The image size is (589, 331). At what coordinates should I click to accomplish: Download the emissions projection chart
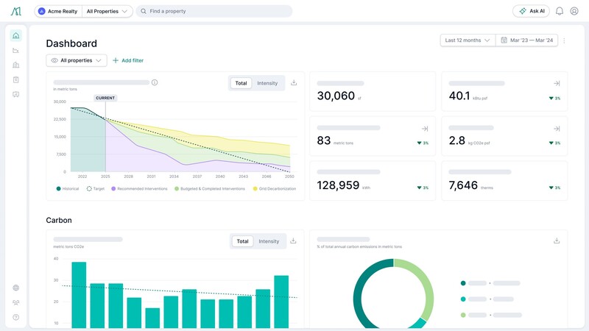[294, 82]
